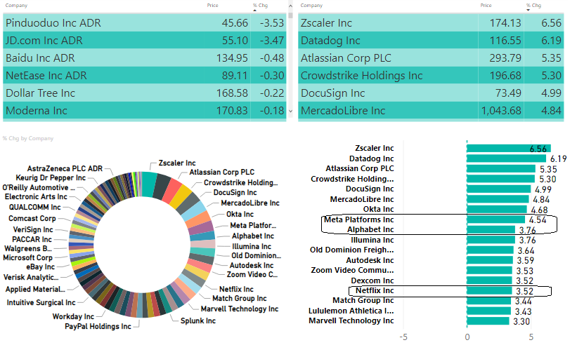Click the left table's vertical scrollbar thumb

(x=290, y=15)
